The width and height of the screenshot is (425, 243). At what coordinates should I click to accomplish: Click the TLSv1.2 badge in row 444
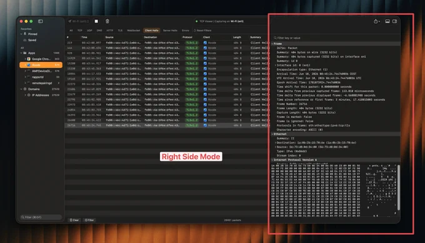(x=192, y=48)
